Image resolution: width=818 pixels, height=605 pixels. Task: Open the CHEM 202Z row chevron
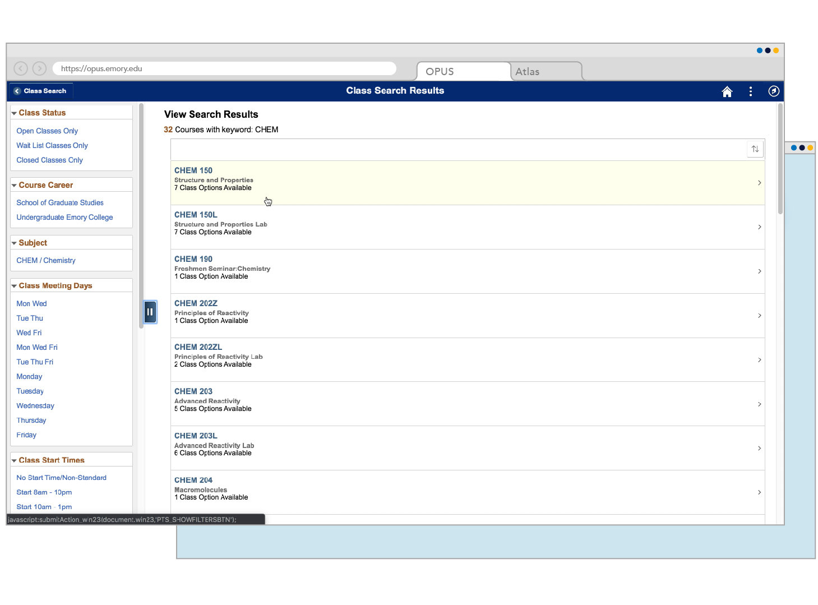[759, 316]
